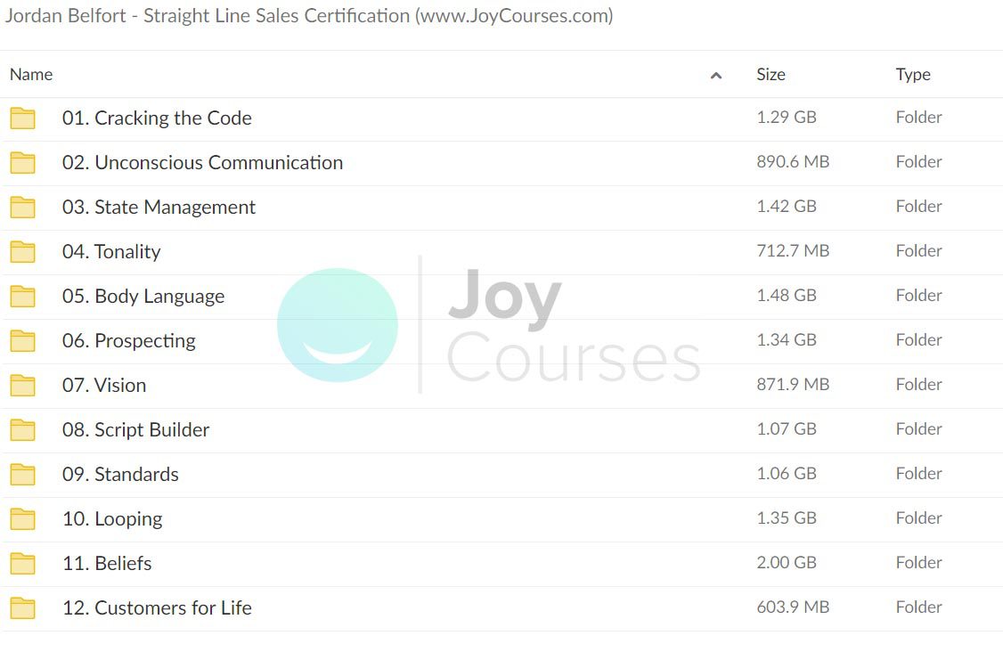Click the Folder type of Unconscious Communication

[x=918, y=162]
